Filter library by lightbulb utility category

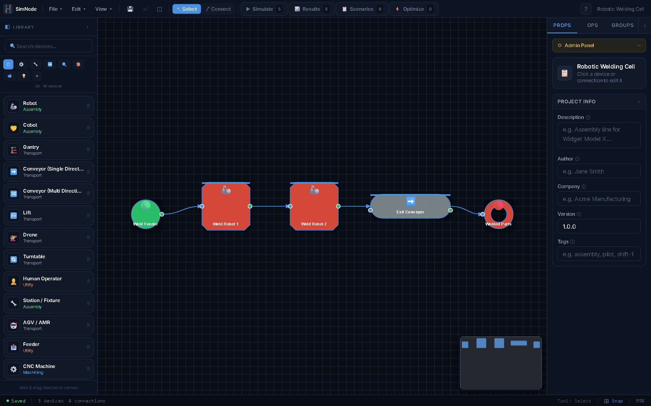click(x=24, y=76)
